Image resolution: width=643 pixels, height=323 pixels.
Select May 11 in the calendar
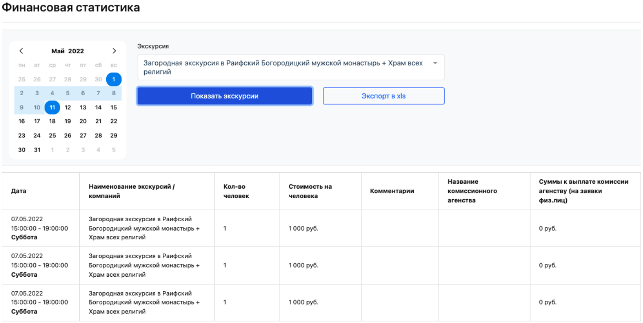(52, 108)
